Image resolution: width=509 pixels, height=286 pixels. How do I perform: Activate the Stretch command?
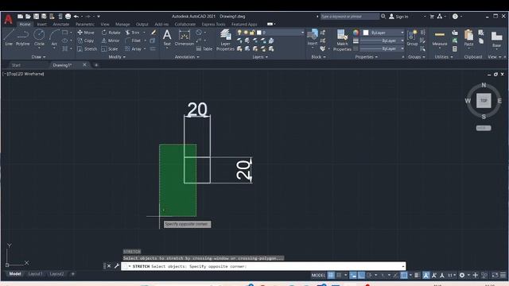[x=87, y=48]
